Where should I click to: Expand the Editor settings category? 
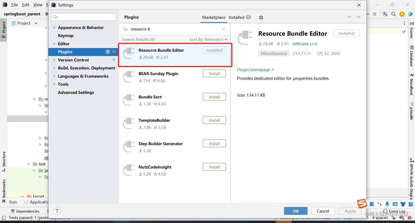click(54, 44)
